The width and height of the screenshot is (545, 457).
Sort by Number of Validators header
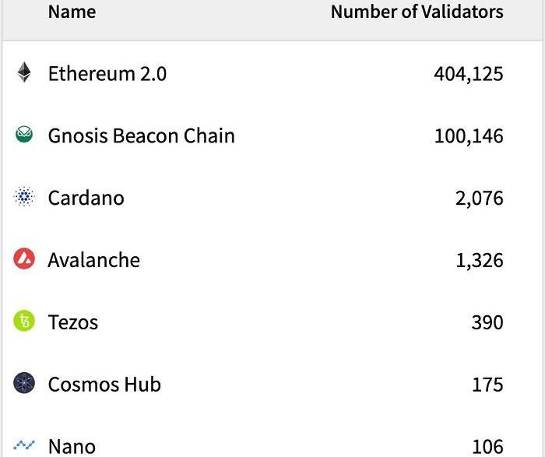point(417,12)
